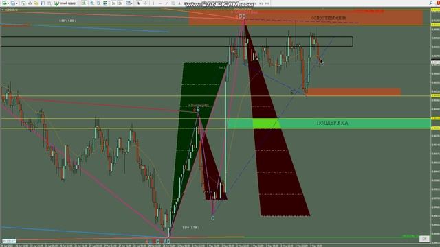Zoom in on the chart
This screenshot has height=247, width=440.
pos(92,3)
